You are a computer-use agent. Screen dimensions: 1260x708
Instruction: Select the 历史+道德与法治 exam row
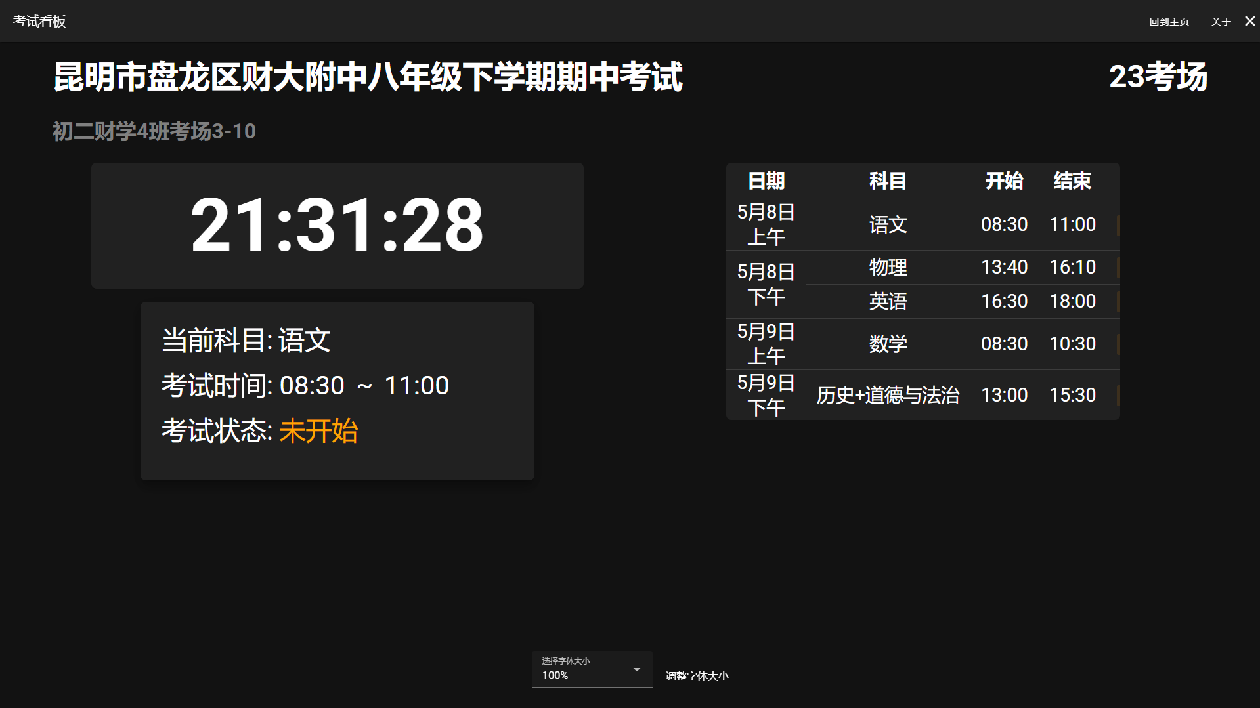click(888, 395)
